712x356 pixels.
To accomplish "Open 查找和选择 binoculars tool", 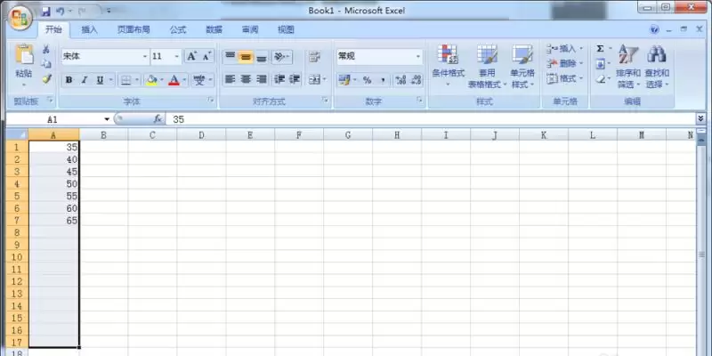I will (656, 65).
